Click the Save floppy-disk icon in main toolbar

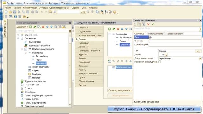(x=15, y=12)
